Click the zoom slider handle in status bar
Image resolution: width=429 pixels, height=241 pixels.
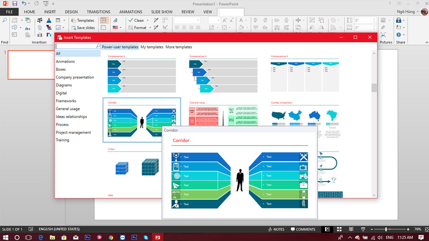pyautogui.click(x=386, y=229)
